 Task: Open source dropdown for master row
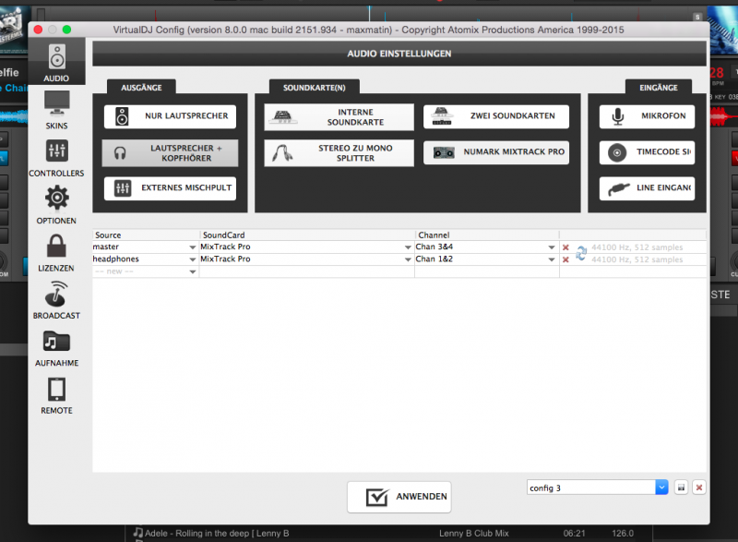[192, 247]
